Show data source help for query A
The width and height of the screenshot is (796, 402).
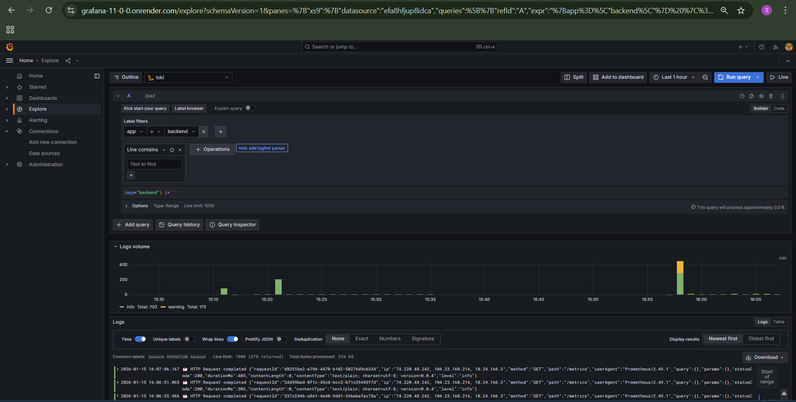pyautogui.click(x=742, y=96)
